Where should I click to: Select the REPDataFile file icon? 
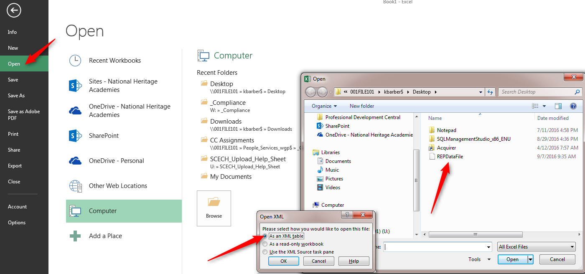[432, 157]
